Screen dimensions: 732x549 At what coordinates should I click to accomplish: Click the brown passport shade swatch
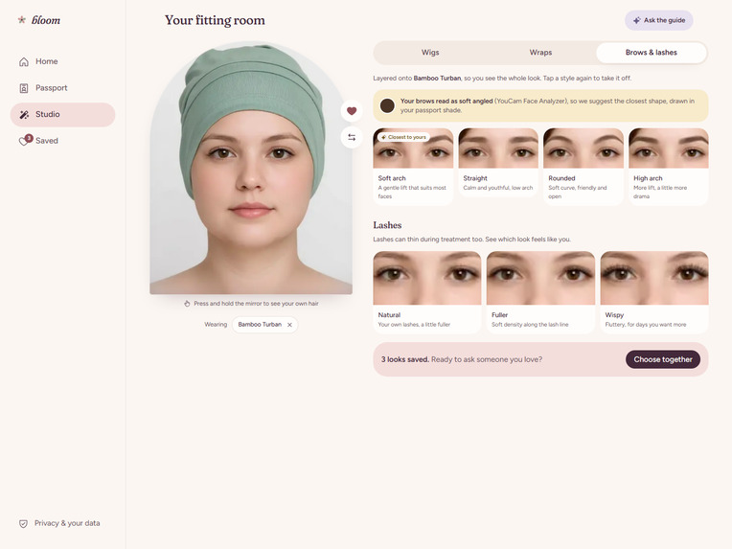pyautogui.click(x=387, y=105)
